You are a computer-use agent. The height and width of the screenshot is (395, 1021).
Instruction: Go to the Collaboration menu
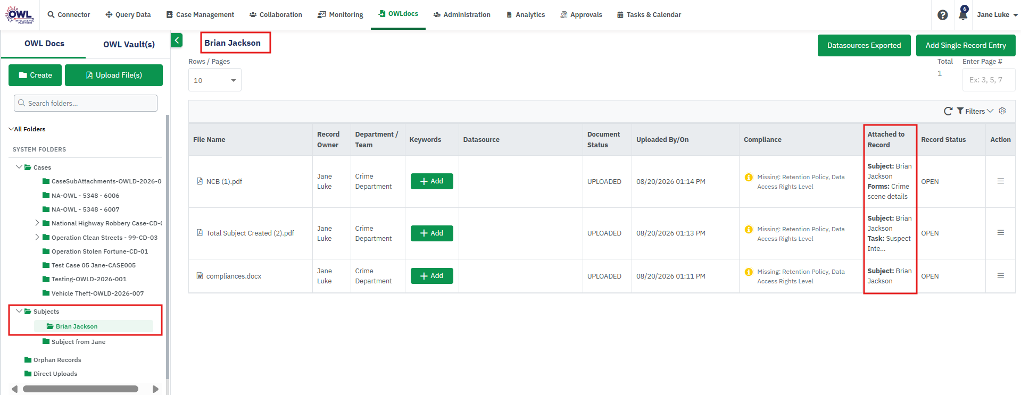pyautogui.click(x=276, y=15)
